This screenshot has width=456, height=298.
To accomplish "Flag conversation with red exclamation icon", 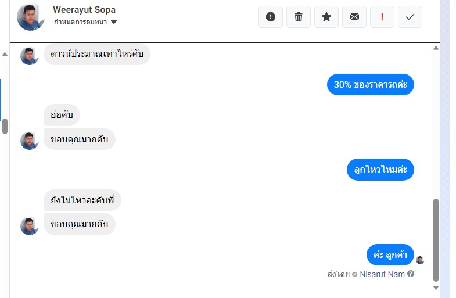I will point(382,17).
